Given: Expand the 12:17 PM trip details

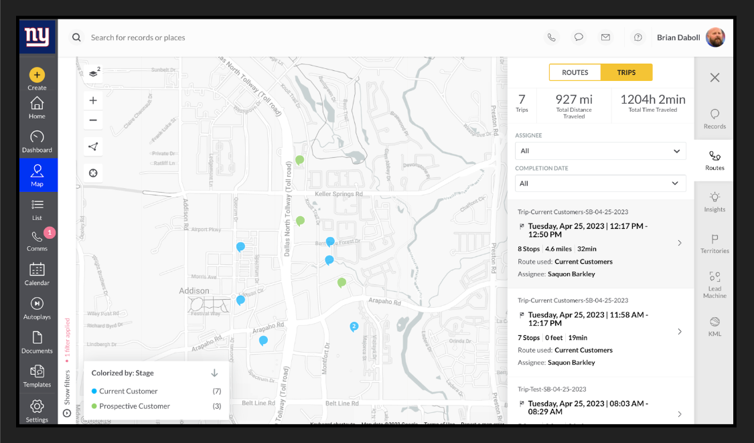Looking at the screenshot, I should 680,243.
